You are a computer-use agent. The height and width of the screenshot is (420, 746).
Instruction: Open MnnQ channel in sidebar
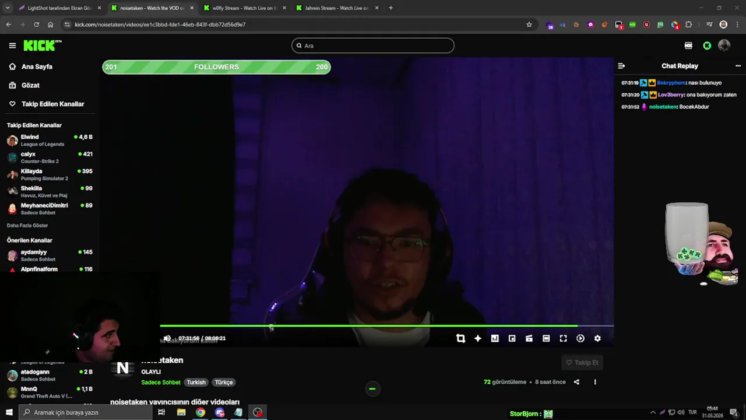point(50,392)
